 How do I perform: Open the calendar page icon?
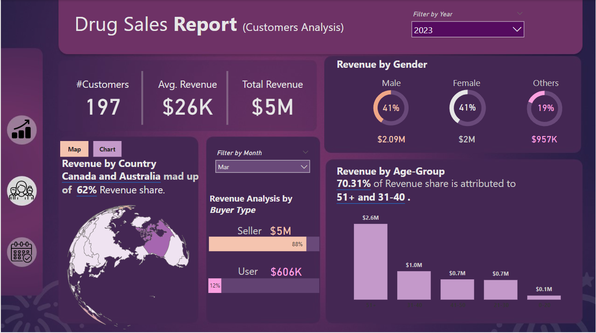point(22,252)
